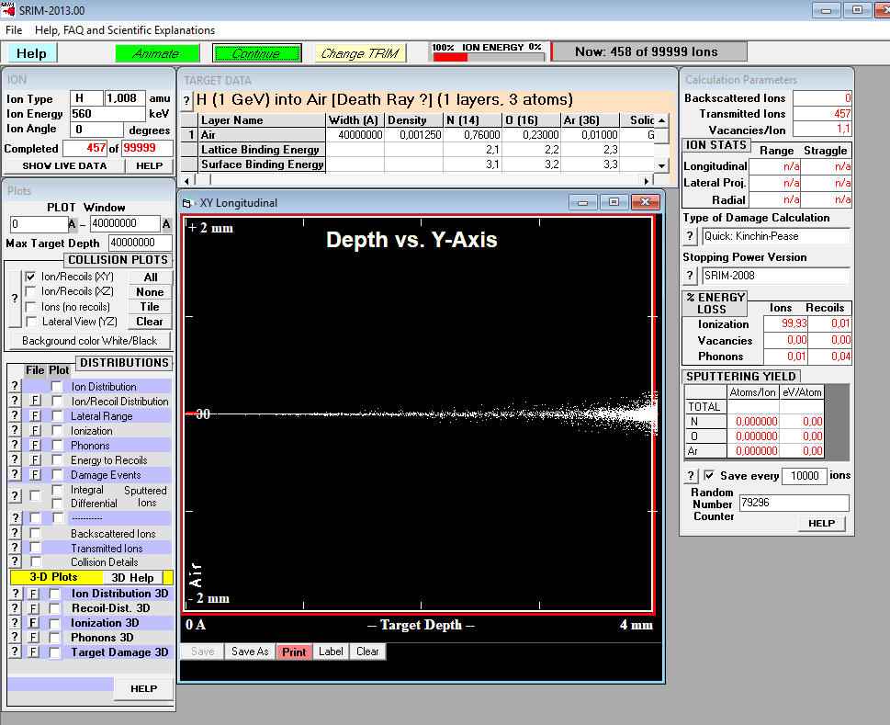Click ? next to Type of Damage Calculation

tap(692, 236)
